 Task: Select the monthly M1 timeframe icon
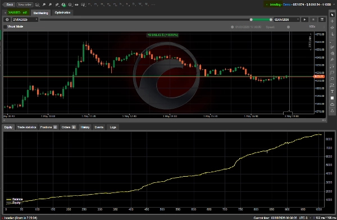tap(147, 5)
